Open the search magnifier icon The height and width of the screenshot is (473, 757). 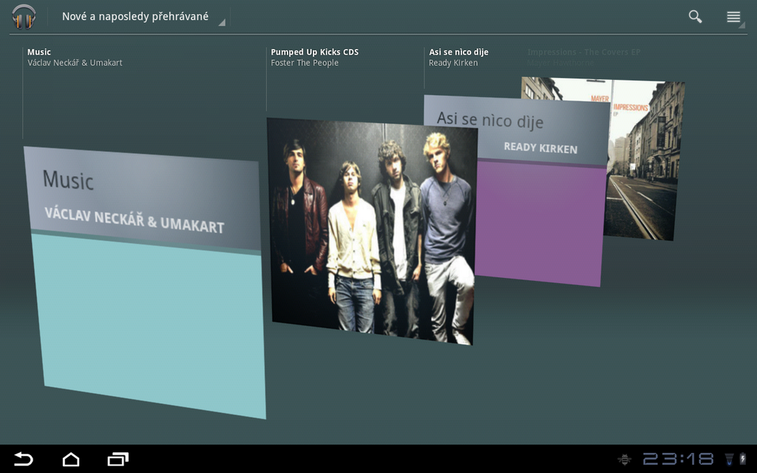point(695,16)
